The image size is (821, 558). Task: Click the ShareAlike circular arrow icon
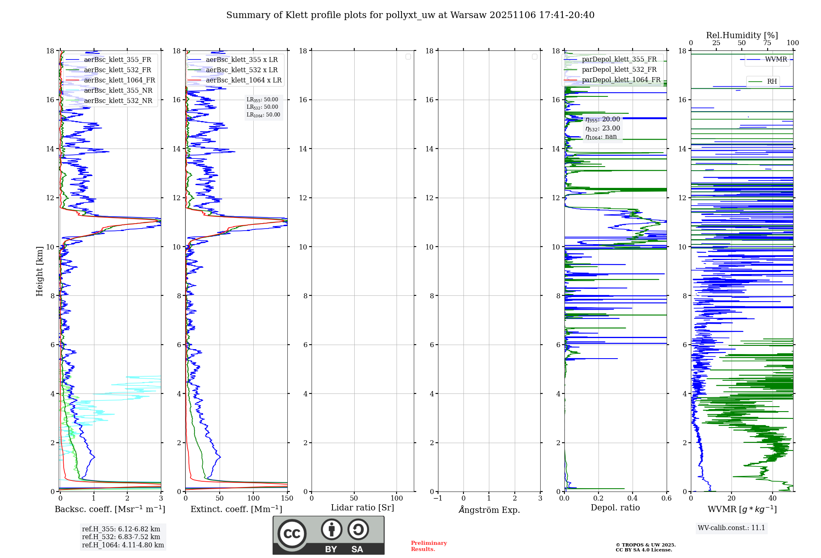358,529
